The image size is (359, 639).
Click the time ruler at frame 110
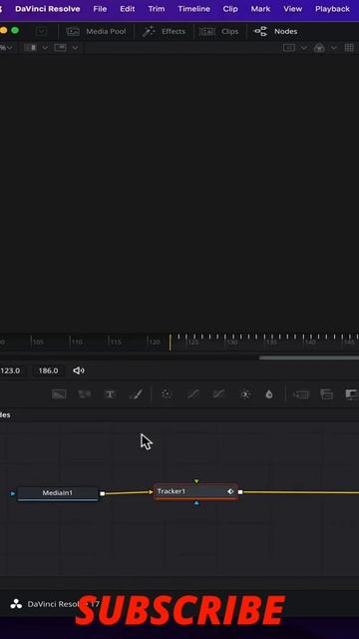click(77, 341)
